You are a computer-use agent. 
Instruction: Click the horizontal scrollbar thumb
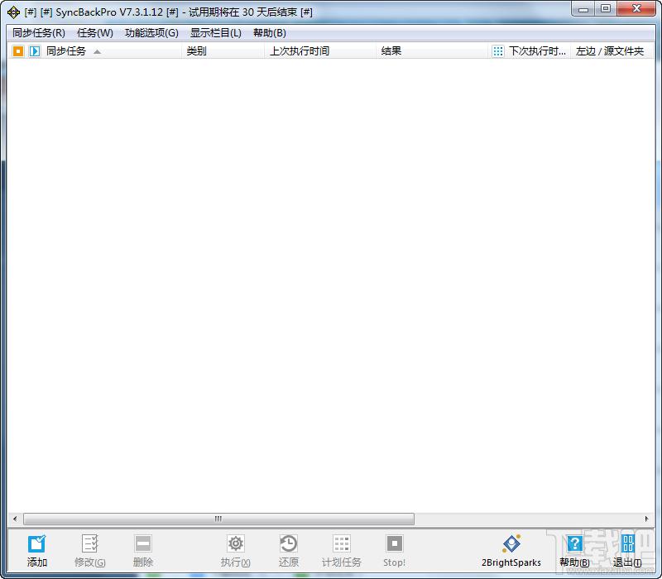218,519
